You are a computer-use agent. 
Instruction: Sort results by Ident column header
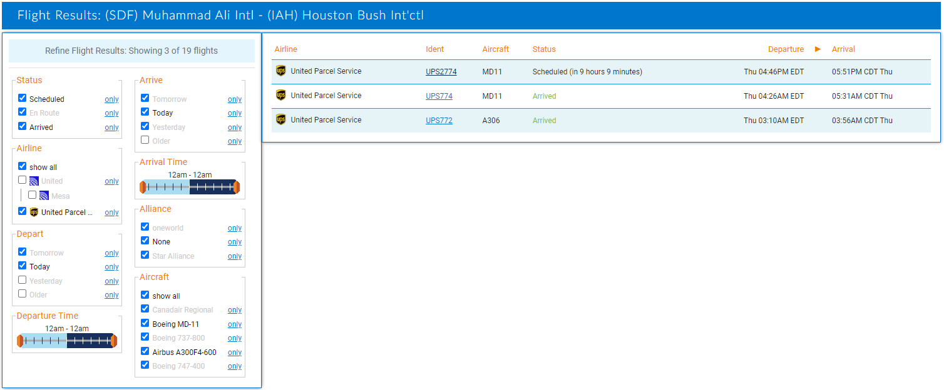click(434, 49)
